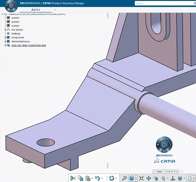Viewport: 196px width, 182px height.
Task: Click the Design_Work geometrical set icon
Action: click(8, 37)
